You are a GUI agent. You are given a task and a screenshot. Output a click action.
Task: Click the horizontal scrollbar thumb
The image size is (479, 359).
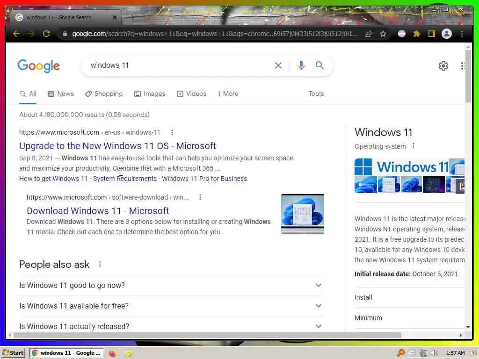pyautogui.click(x=207, y=335)
